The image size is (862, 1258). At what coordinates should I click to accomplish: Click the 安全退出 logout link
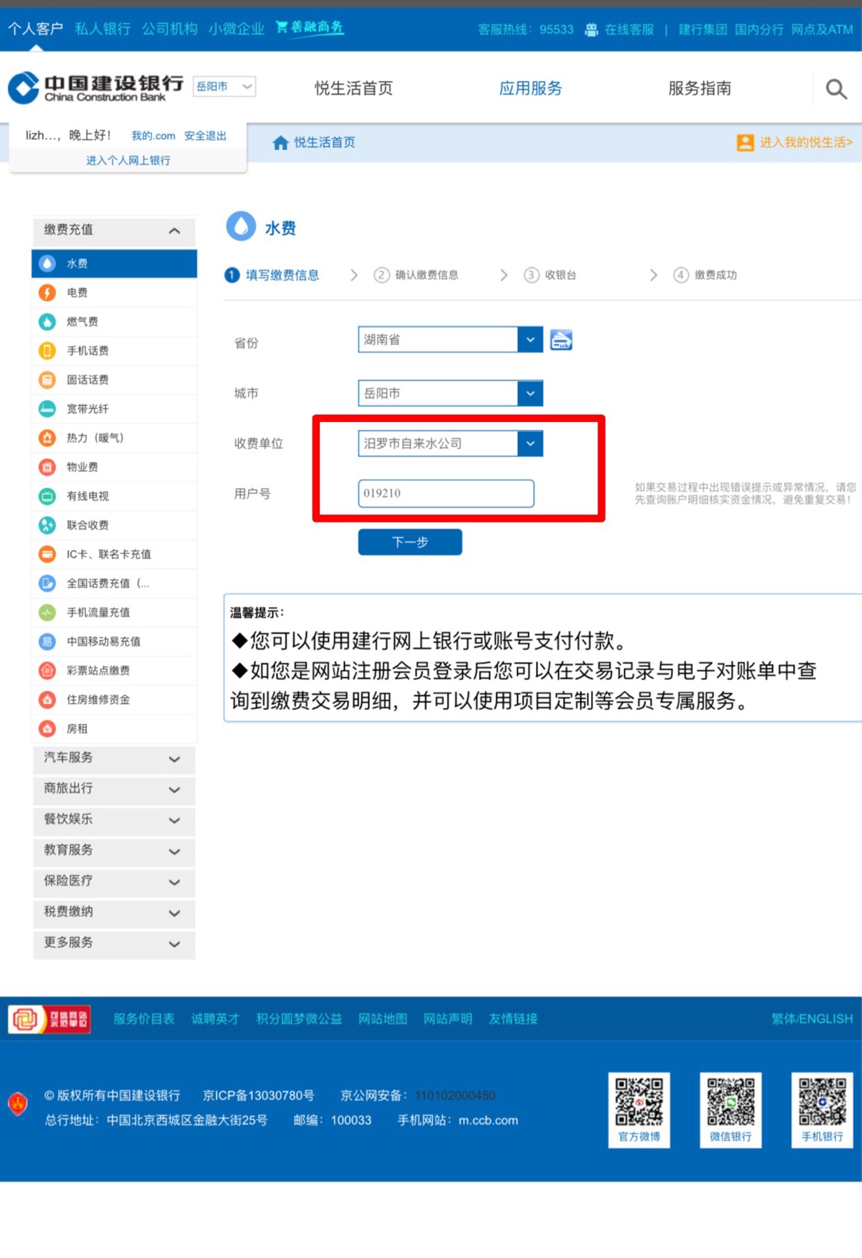click(205, 136)
